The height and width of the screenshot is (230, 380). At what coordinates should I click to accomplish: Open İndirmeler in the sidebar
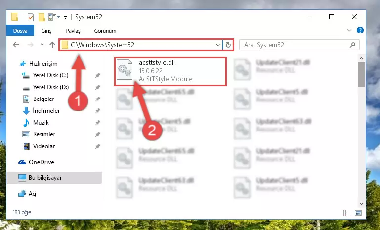coord(41,111)
